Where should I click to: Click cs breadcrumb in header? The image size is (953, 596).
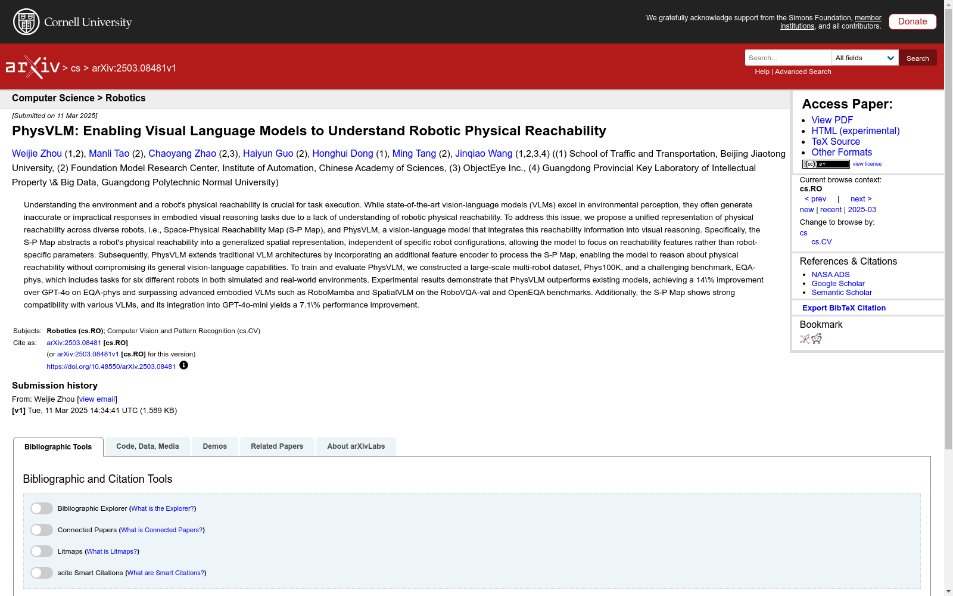pos(76,69)
